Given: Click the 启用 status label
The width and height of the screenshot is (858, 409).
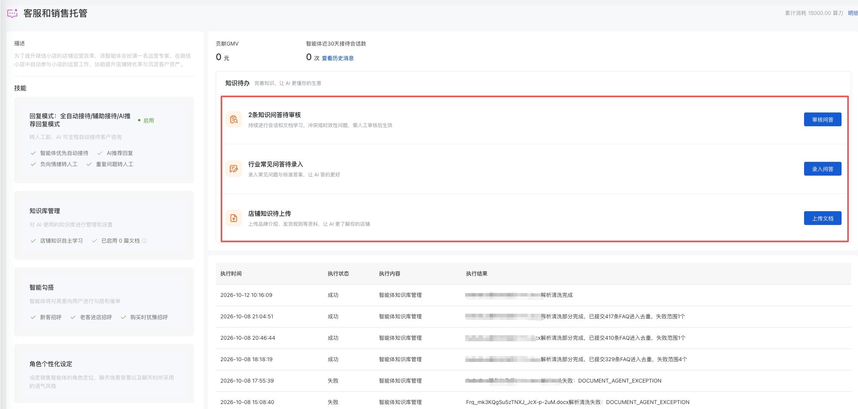Looking at the screenshot, I should tap(148, 121).
